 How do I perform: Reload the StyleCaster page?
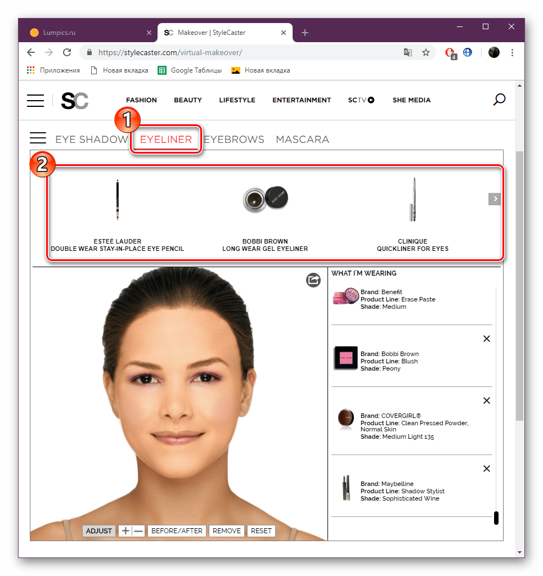tap(67, 52)
